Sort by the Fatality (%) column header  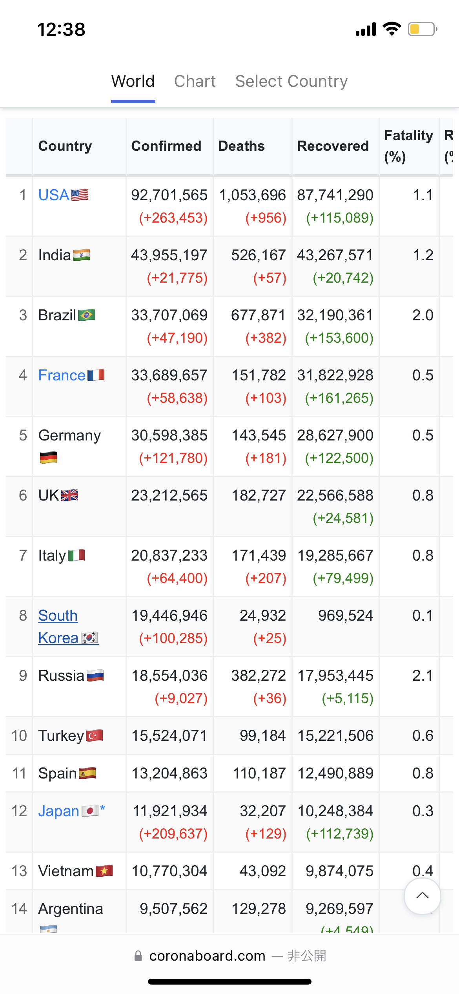[409, 146]
